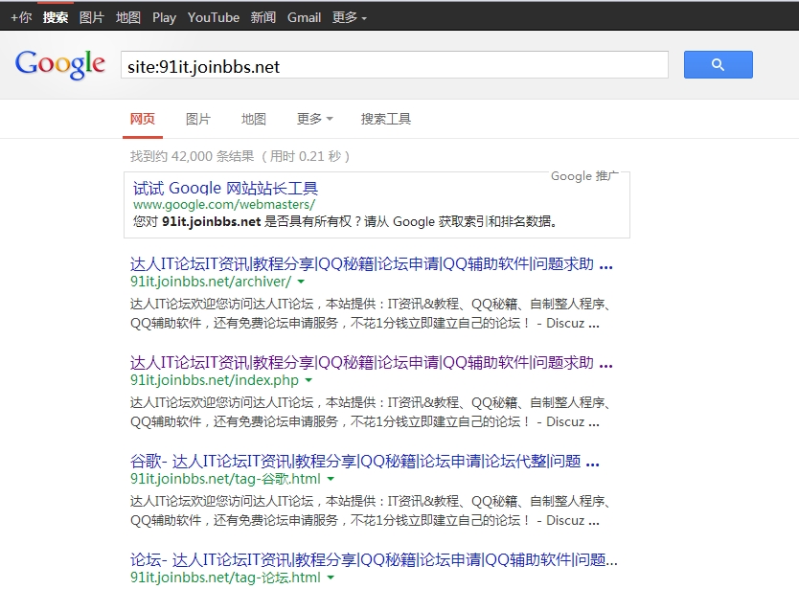Open the result starting with 谷歌- 达人IT论坛
Viewport: 799px width, 589px height.
tap(365, 461)
